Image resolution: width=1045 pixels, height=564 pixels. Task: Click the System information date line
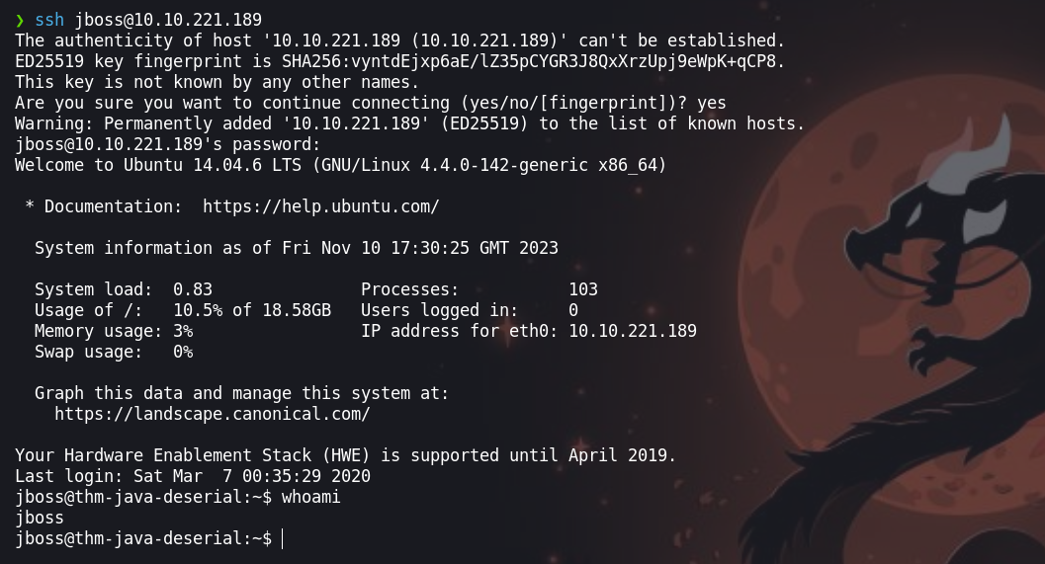pos(297,248)
